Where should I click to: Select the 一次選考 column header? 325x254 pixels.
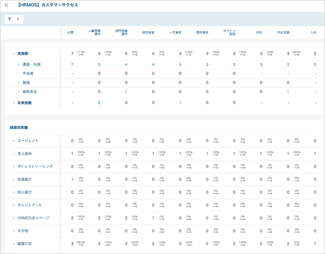[x=175, y=32]
